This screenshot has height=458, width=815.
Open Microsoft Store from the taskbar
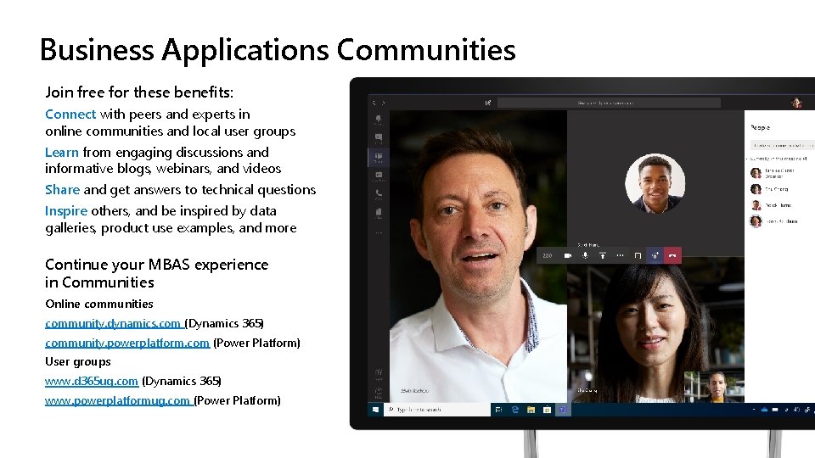[x=547, y=410]
